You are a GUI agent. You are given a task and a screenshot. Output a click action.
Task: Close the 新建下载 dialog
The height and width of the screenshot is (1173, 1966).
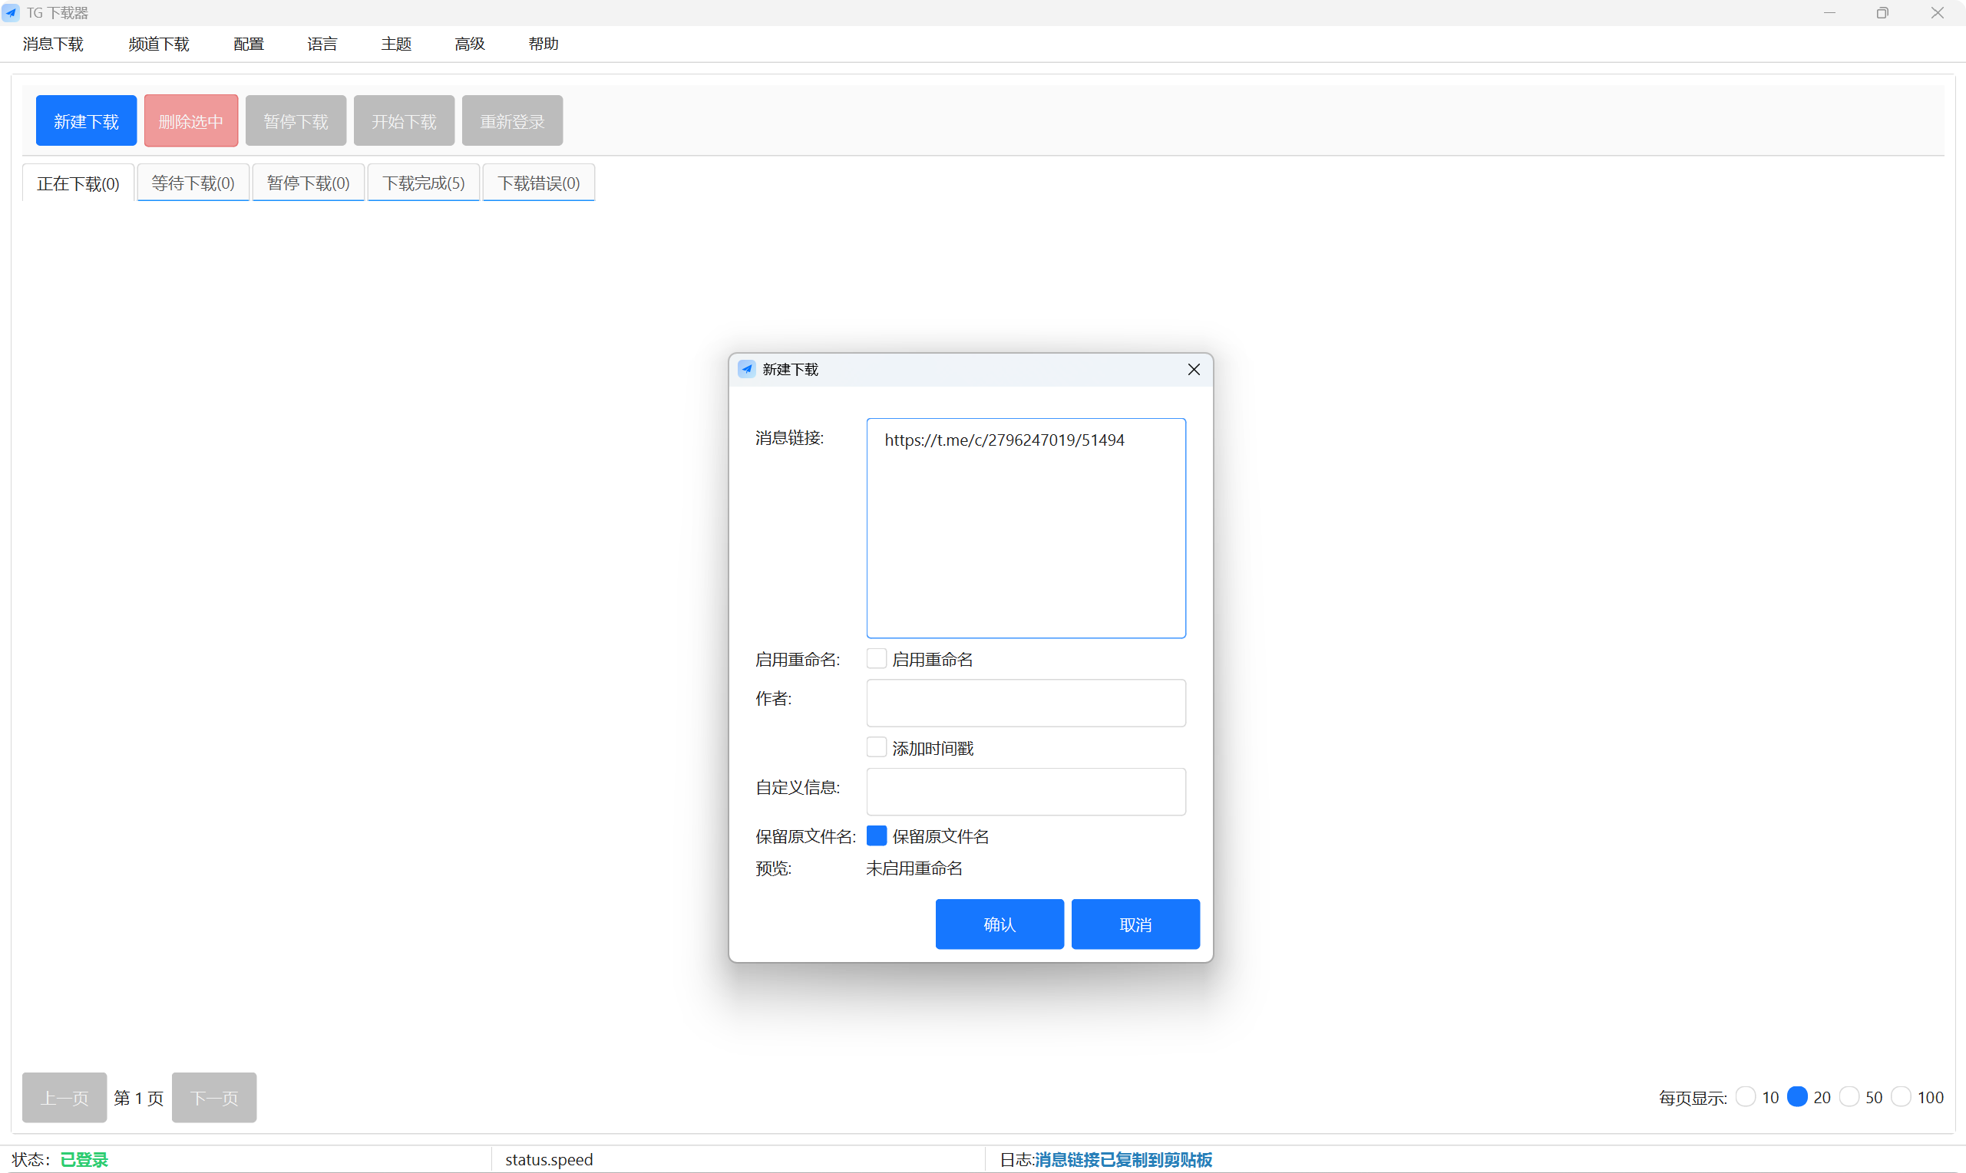[1194, 369]
